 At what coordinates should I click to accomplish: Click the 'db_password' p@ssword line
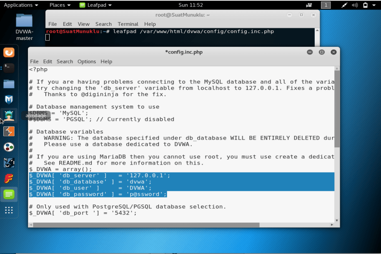tap(98, 195)
